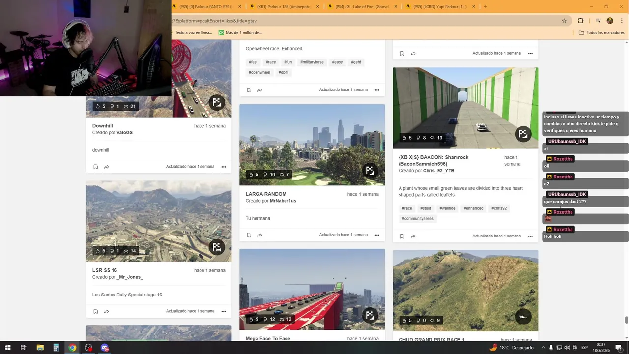Open the LSR SS 16 map thumbnail

point(159,221)
